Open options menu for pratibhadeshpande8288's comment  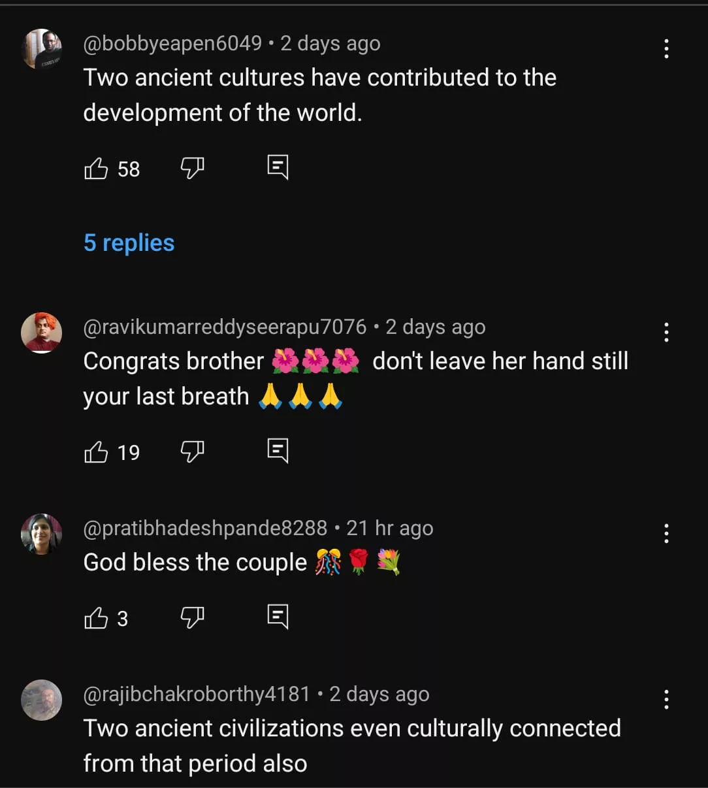click(x=666, y=533)
